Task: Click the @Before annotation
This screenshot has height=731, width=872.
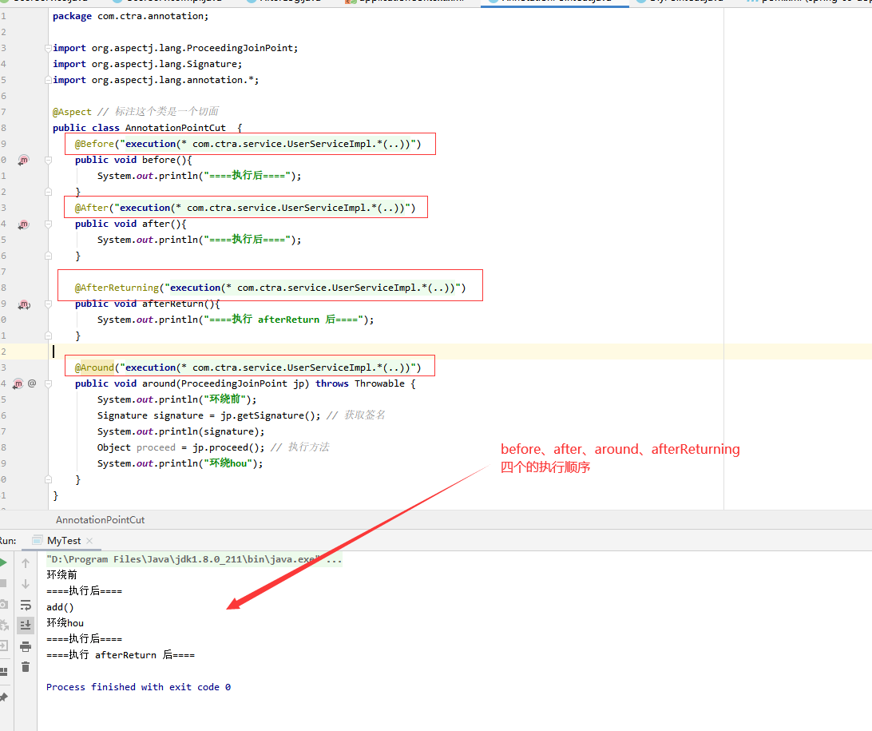Action: coord(94,144)
